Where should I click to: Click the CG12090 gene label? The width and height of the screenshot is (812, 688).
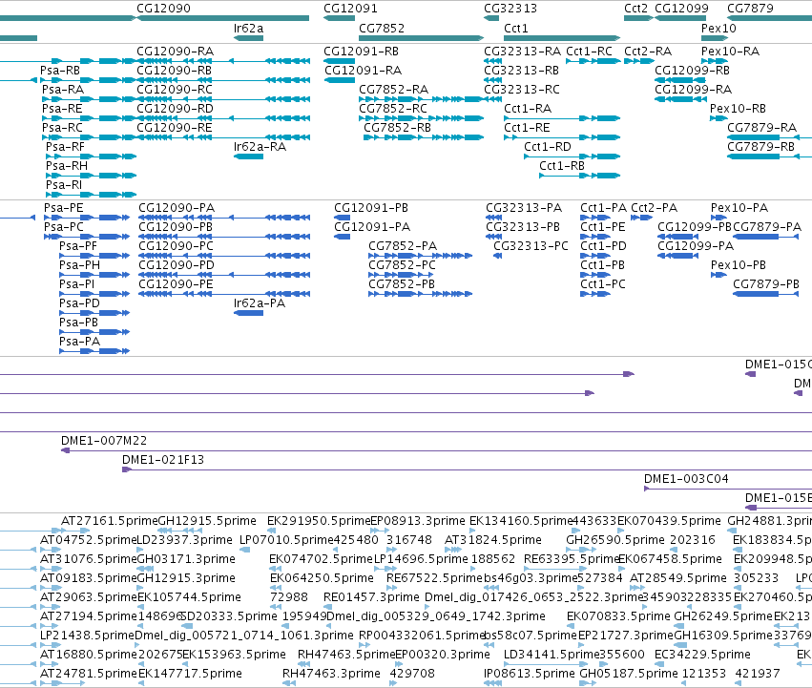click(163, 9)
